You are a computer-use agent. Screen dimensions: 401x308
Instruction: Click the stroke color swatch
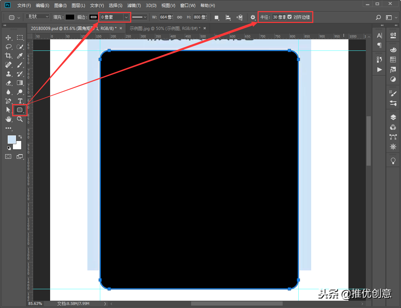pyautogui.click(x=94, y=17)
